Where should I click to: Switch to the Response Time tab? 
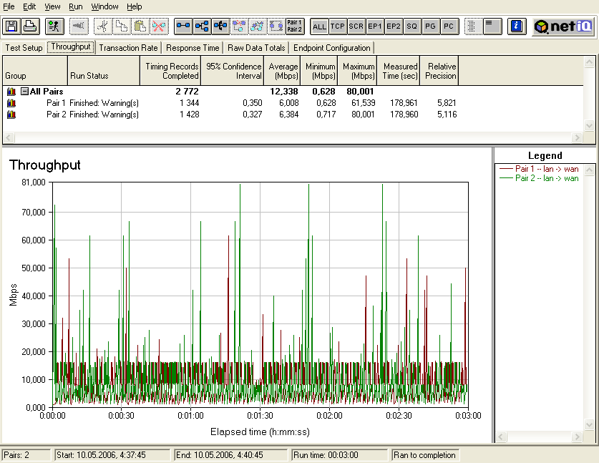[x=192, y=48]
